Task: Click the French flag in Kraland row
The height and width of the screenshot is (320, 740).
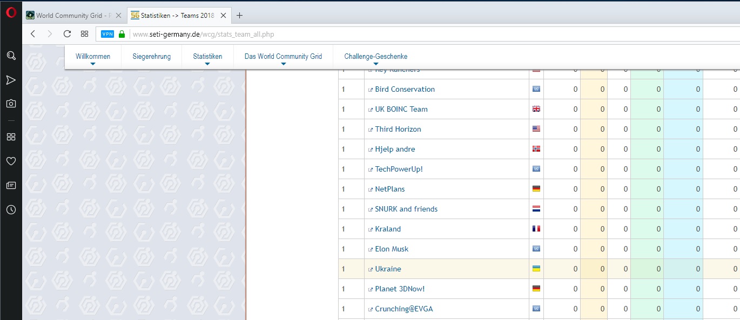Action: point(536,229)
